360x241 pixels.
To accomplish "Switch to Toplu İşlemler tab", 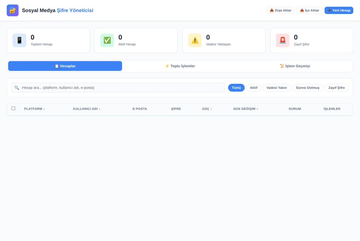I will (180, 66).
